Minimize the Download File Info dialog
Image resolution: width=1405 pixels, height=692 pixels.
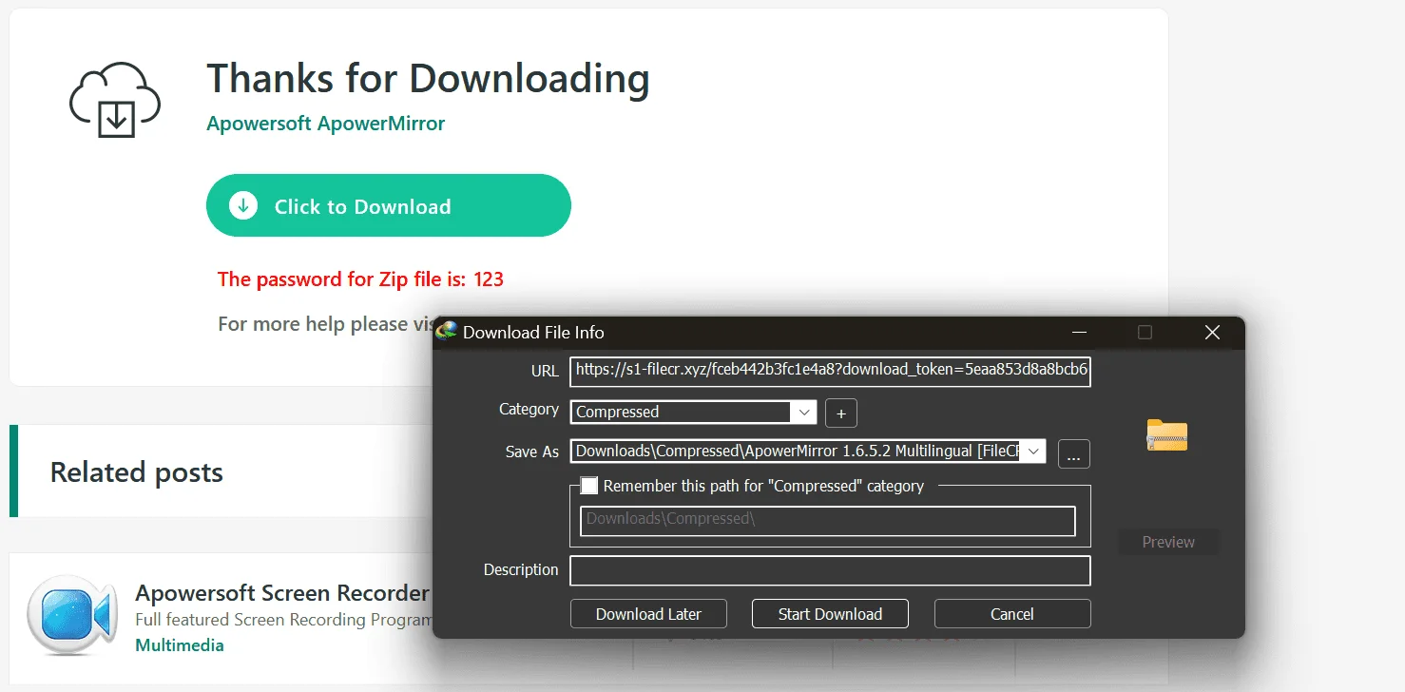pos(1079,332)
